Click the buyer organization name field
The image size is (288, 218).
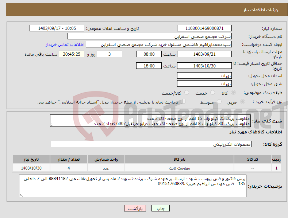pos(150,36)
